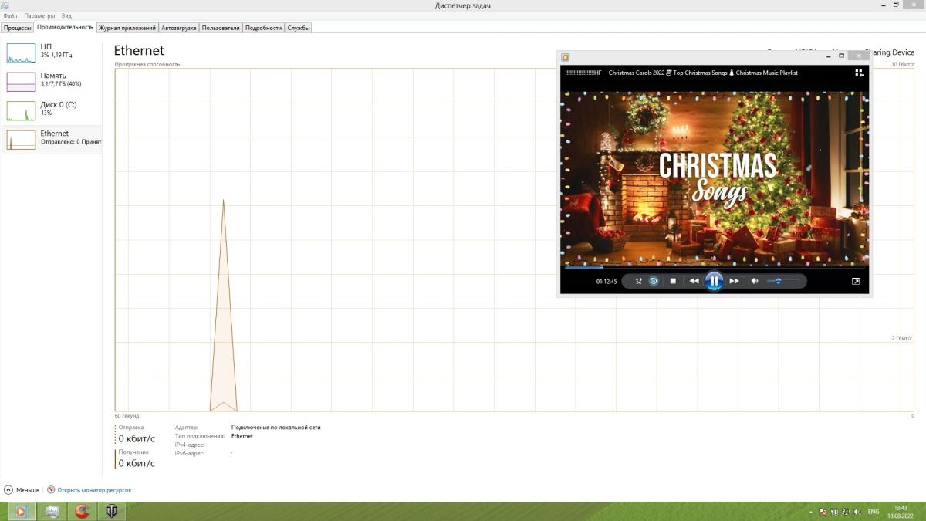Open the clock showing 13:43
Viewport: 926px width, 521px height.
coord(900,512)
